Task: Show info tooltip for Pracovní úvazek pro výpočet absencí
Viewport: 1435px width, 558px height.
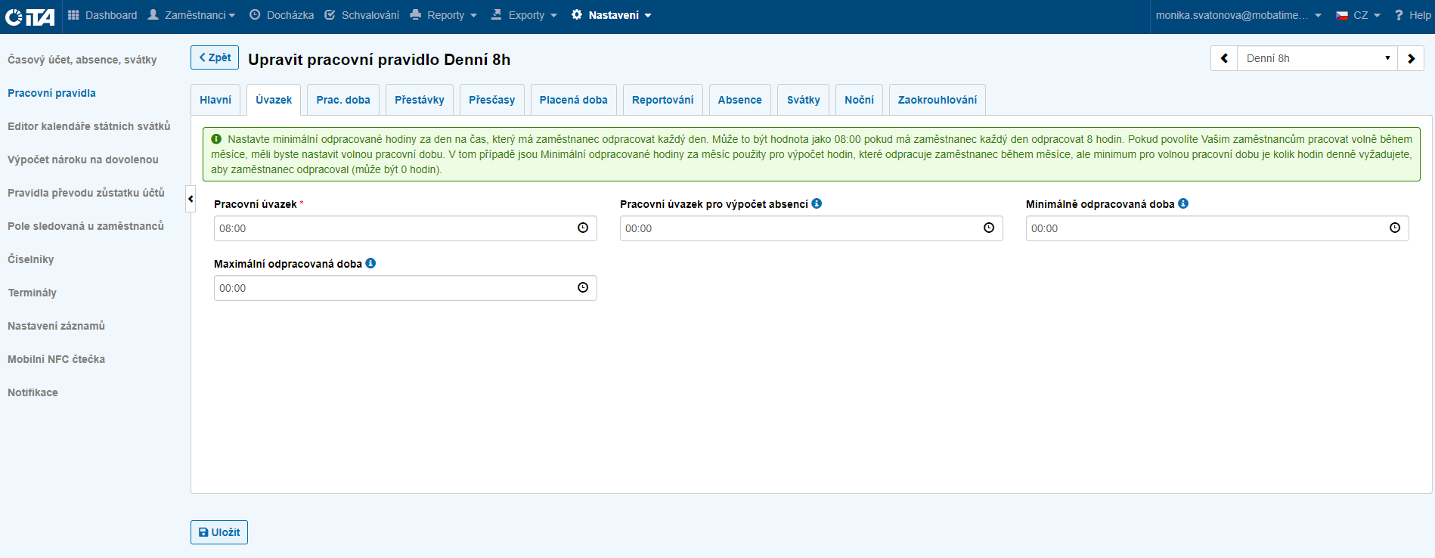Action: pyautogui.click(x=817, y=203)
